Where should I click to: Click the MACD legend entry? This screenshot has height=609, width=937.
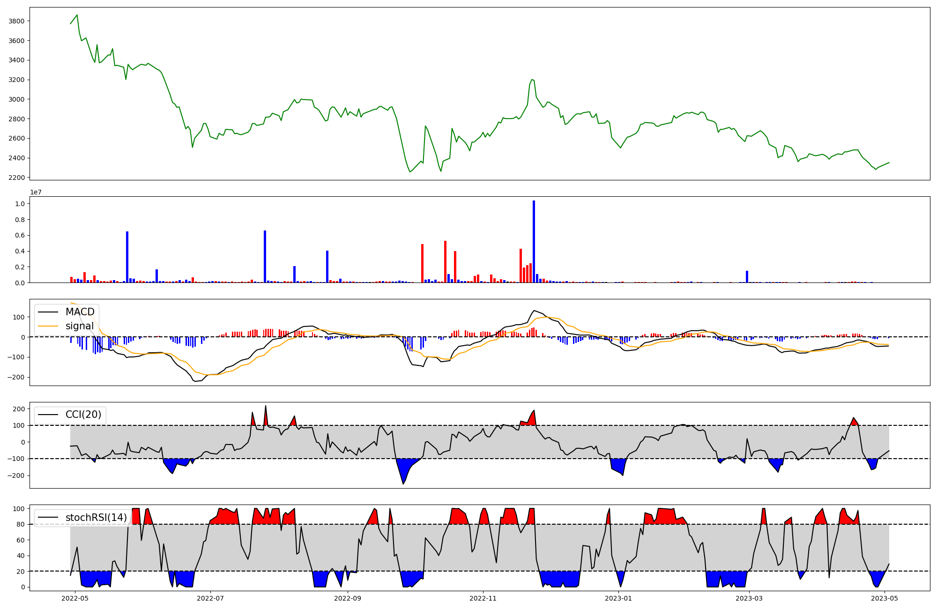click(x=80, y=312)
